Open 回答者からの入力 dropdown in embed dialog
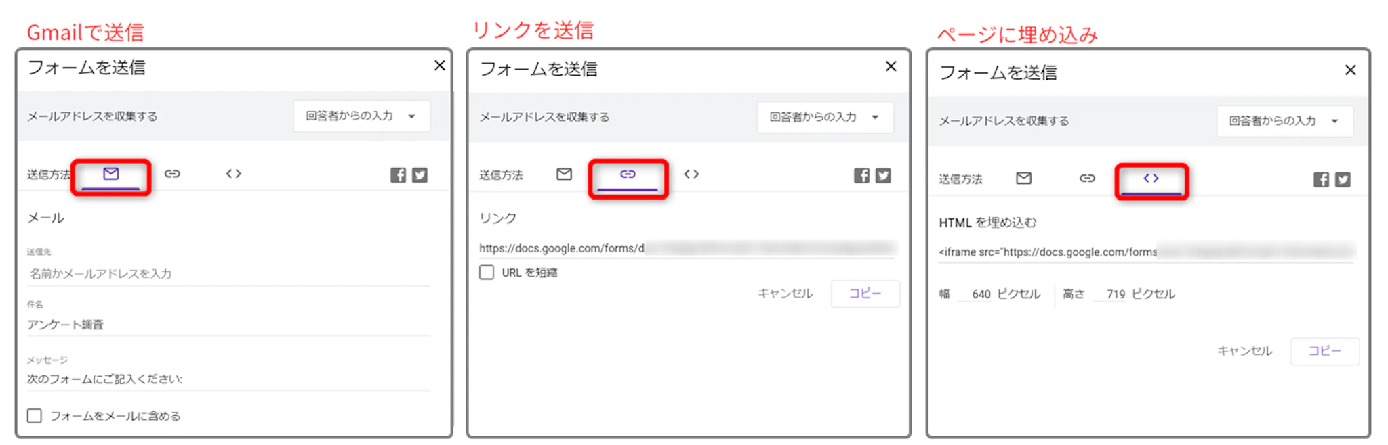Image resolution: width=1388 pixels, height=445 pixels. click(1284, 121)
